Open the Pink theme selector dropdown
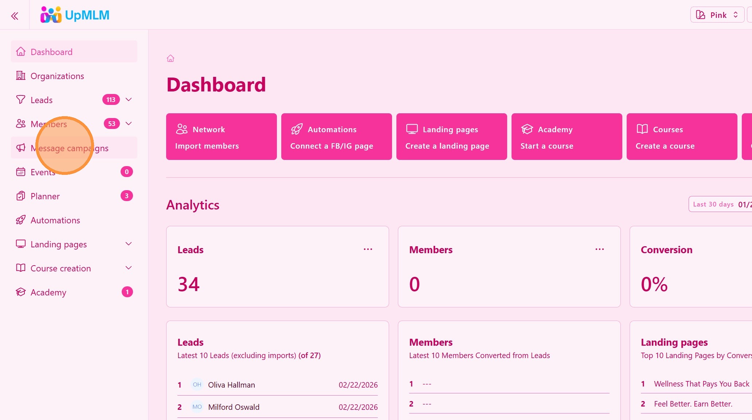Viewport: 752px width, 420px height. [717, 15]
